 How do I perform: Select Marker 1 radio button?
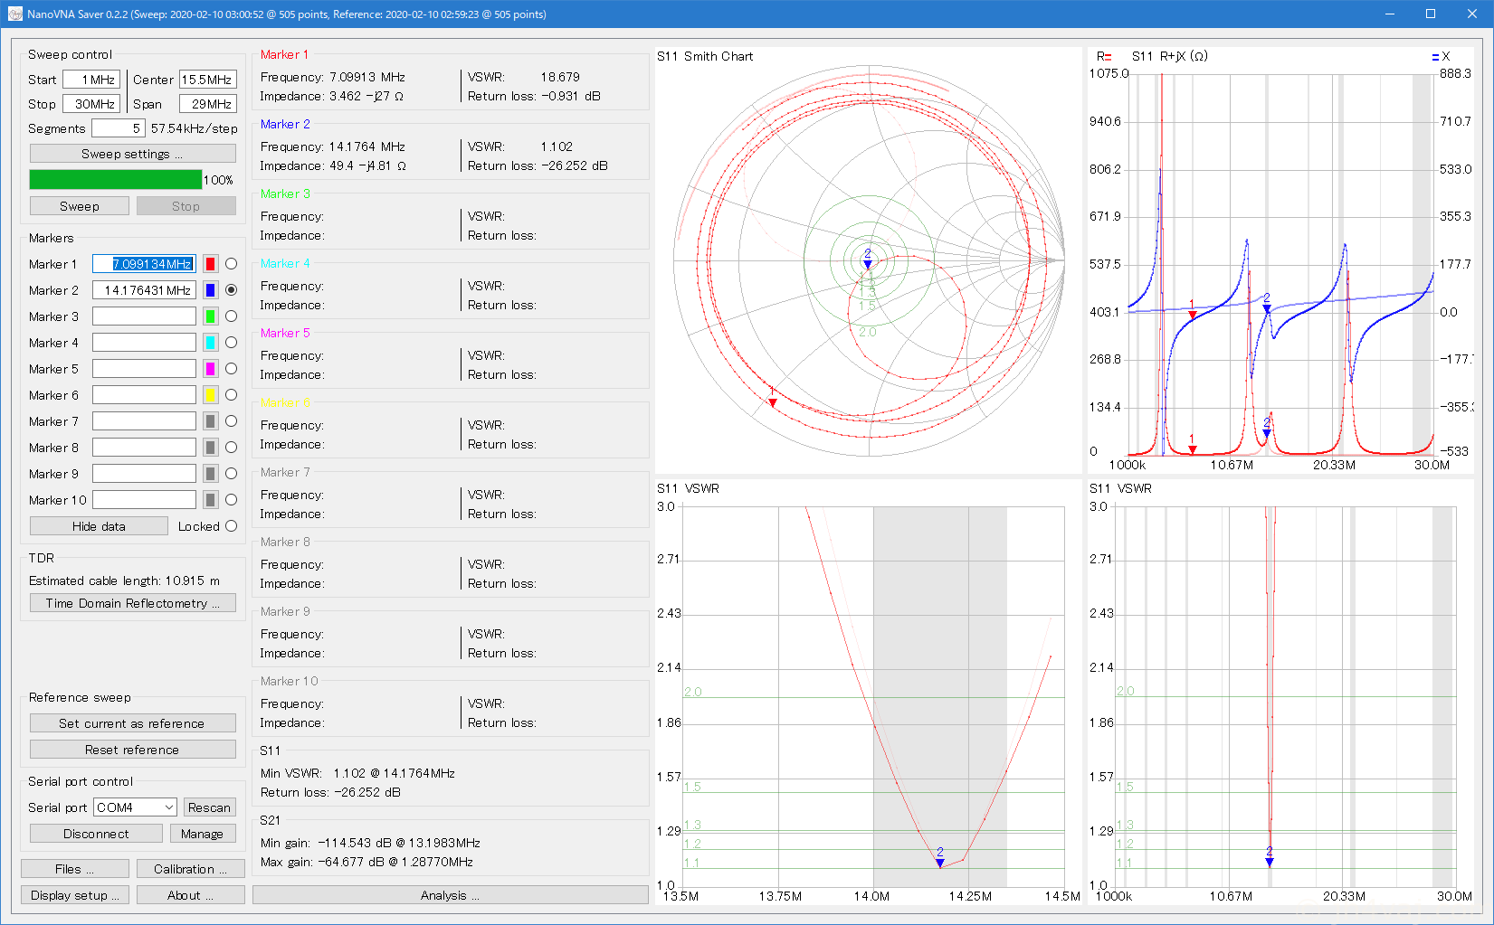coord(231,264)
